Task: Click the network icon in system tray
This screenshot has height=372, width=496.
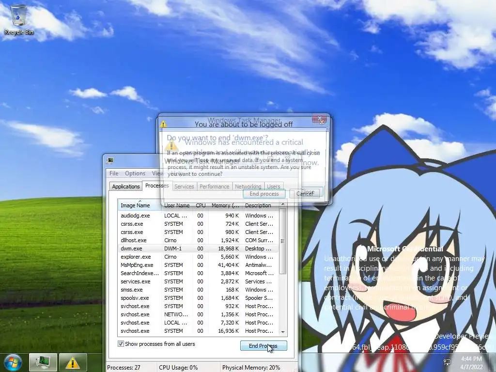Action: [447, 362]
